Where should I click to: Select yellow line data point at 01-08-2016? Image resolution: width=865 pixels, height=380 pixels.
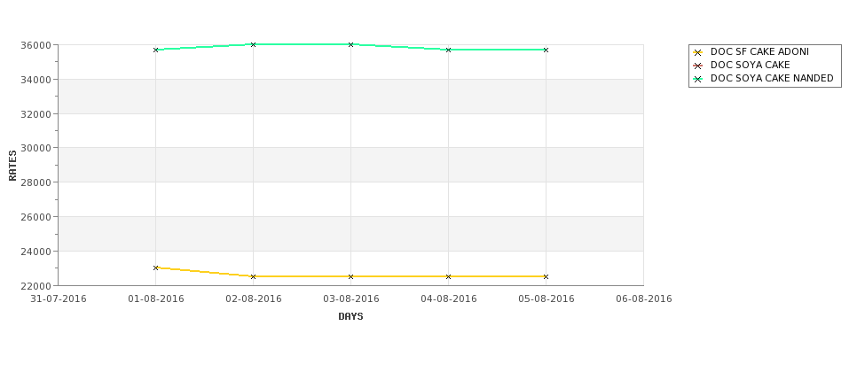click(155, 268)
